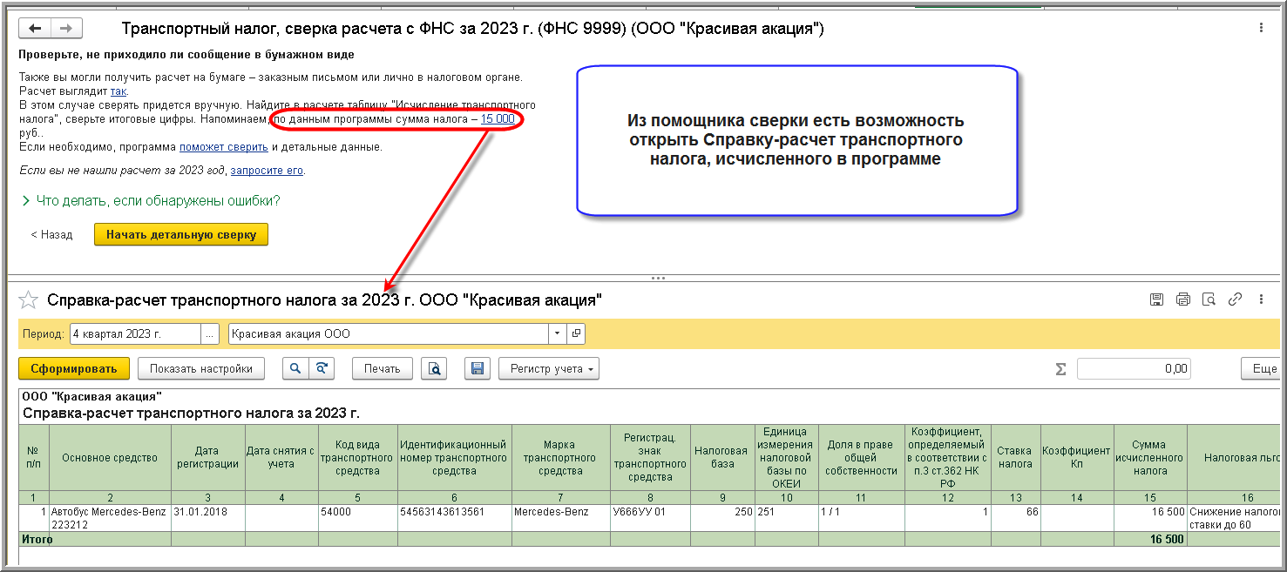This screenshot has width=1287, height=572.
Task: Select cell 'Автобус Mercedes-Benz 223212'
Action: coord(110,518)
